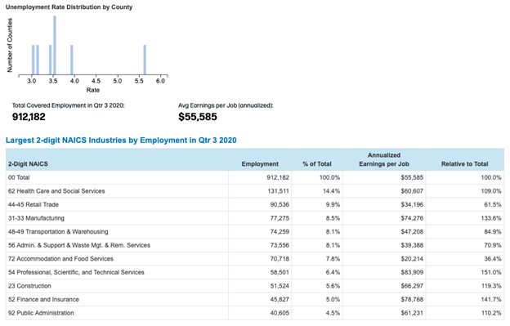The image size is (510, 326).
Task: Click the 'Number of Counties' y-axis label
Action: point(10,45)
